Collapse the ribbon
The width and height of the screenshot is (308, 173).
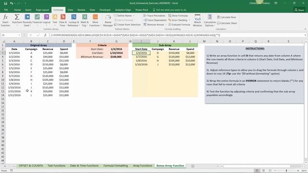(305, 29)
